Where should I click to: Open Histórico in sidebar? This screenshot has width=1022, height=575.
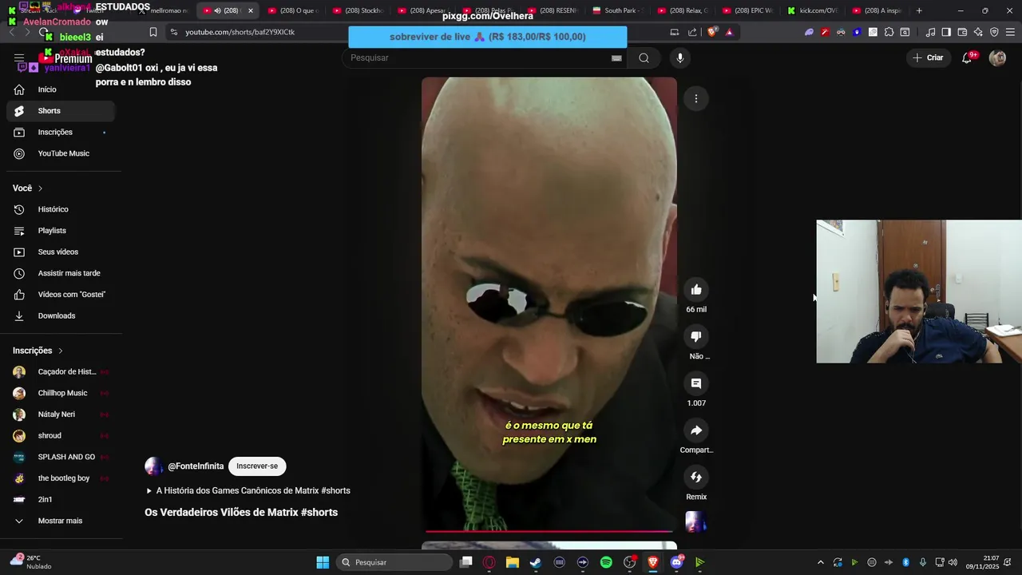pos(61,209)
